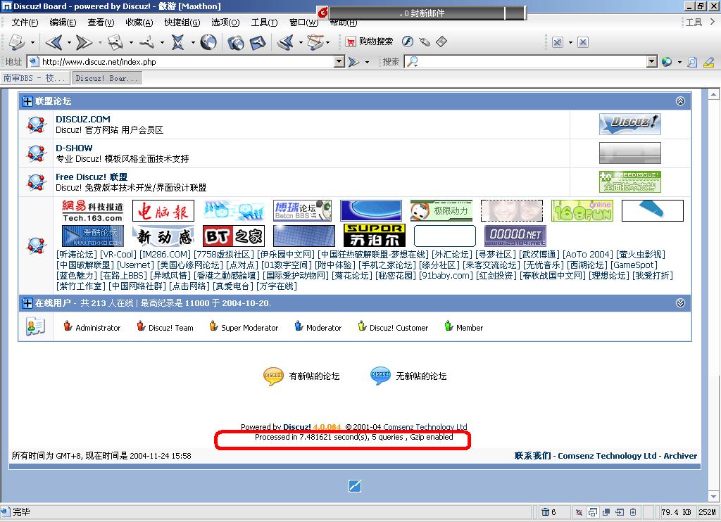Click the plus box beside 在线用户
Image resolution: width=721 pixels, height=522 pixels.
27,303
